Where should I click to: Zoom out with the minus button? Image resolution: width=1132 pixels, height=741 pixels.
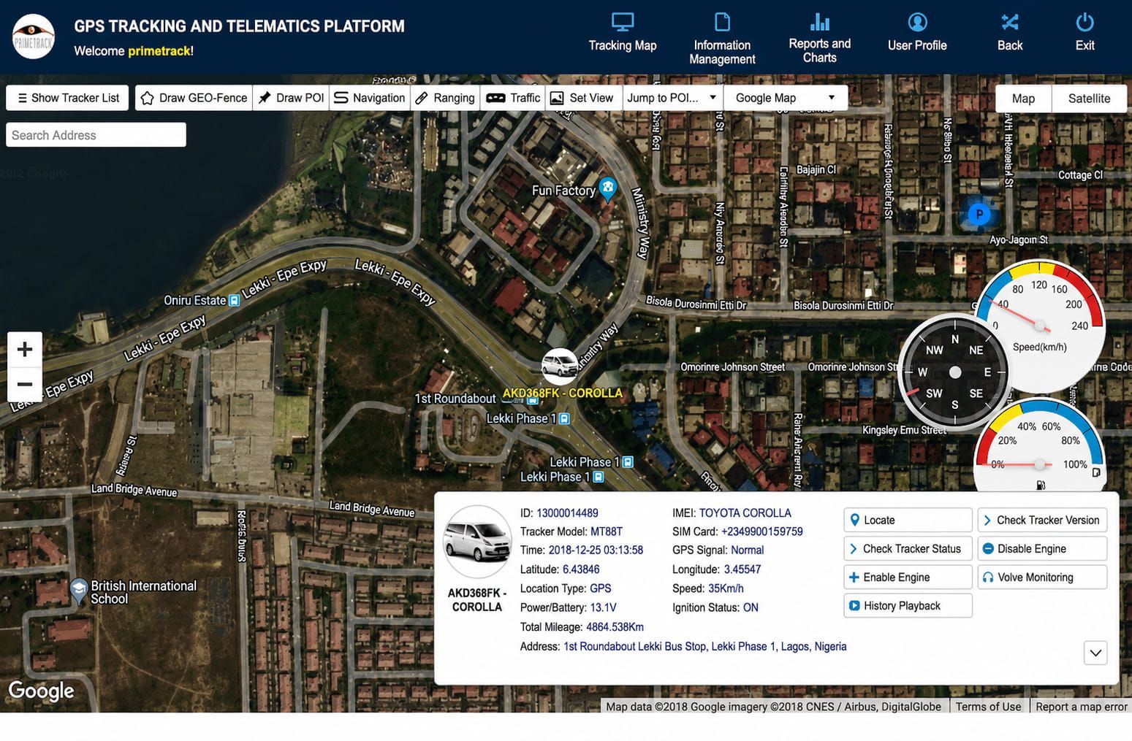pyautogui.click(x=25, y=384)
